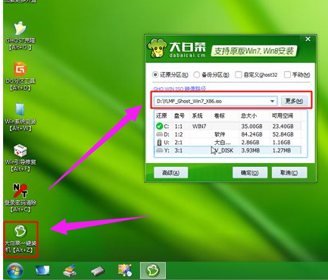Click the green checkmark icon on C: row

(159, 126)
